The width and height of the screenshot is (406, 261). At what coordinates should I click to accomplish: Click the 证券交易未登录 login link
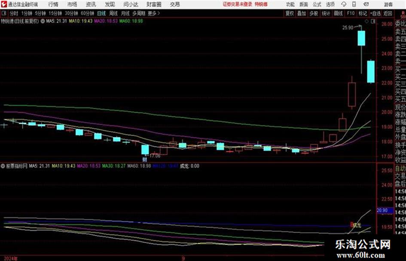tap(238, 4)
